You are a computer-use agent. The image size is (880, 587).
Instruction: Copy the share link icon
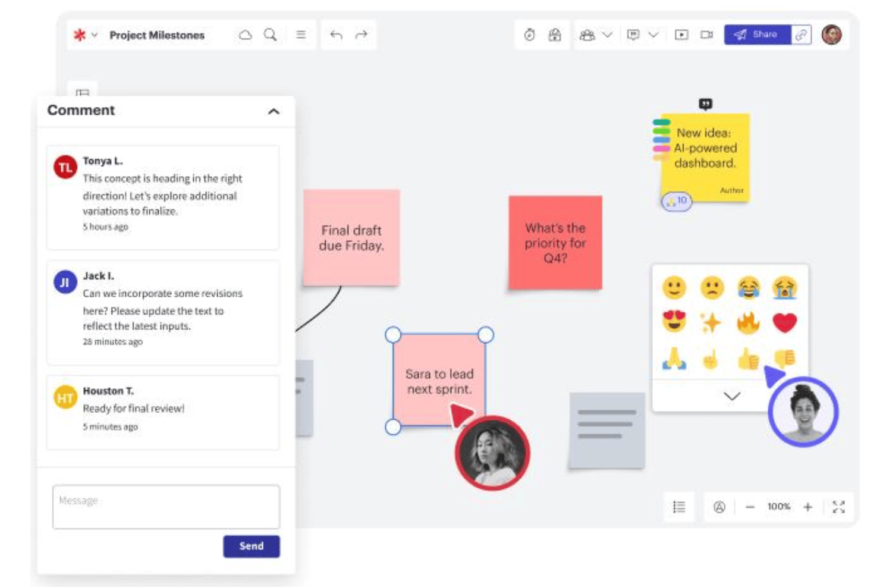(802, 34)
